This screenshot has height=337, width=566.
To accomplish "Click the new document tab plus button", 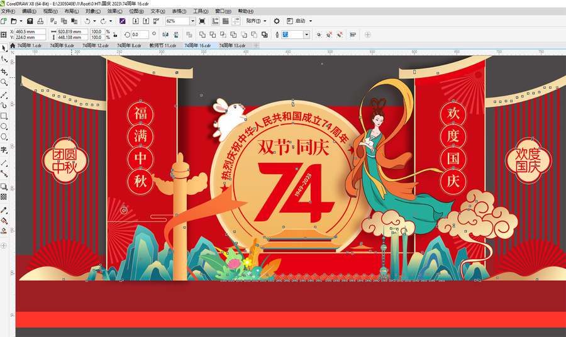I will [x=256, y=45].
